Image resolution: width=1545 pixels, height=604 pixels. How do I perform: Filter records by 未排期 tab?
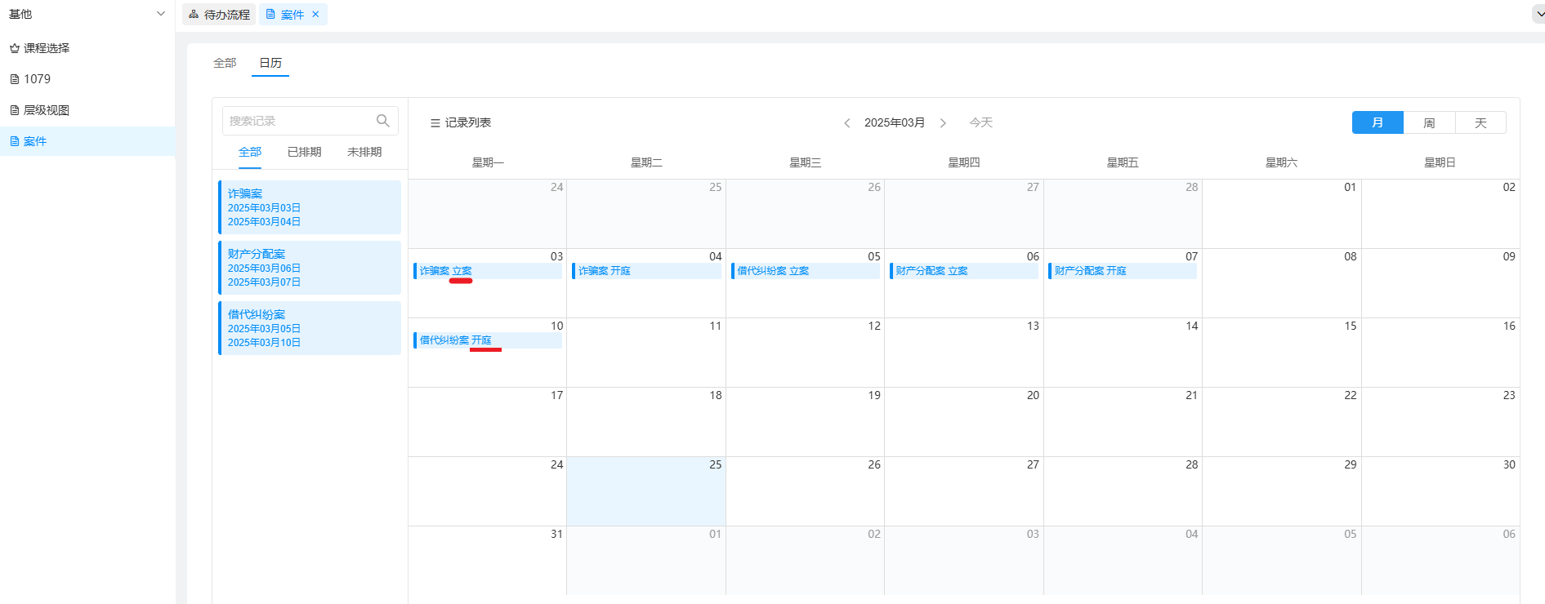coord(364,152)
